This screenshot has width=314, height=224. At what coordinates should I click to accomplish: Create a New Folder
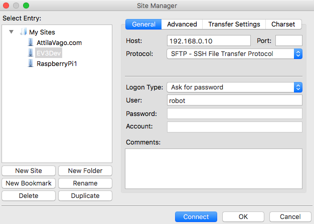(85, 171)
